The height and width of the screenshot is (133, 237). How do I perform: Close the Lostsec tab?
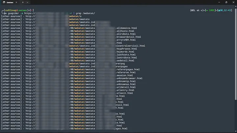tap(16, 2)
